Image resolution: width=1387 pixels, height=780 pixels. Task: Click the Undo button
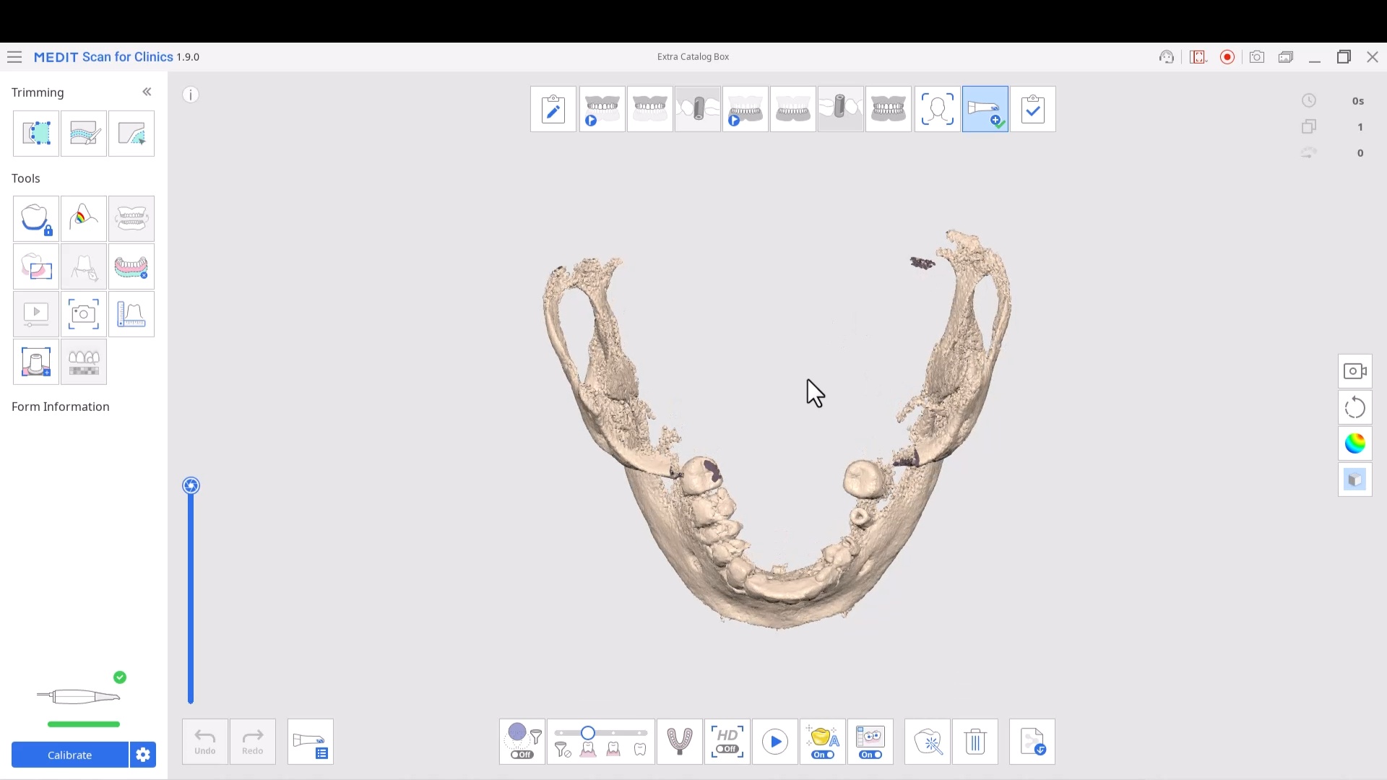(x=205, y=742)
